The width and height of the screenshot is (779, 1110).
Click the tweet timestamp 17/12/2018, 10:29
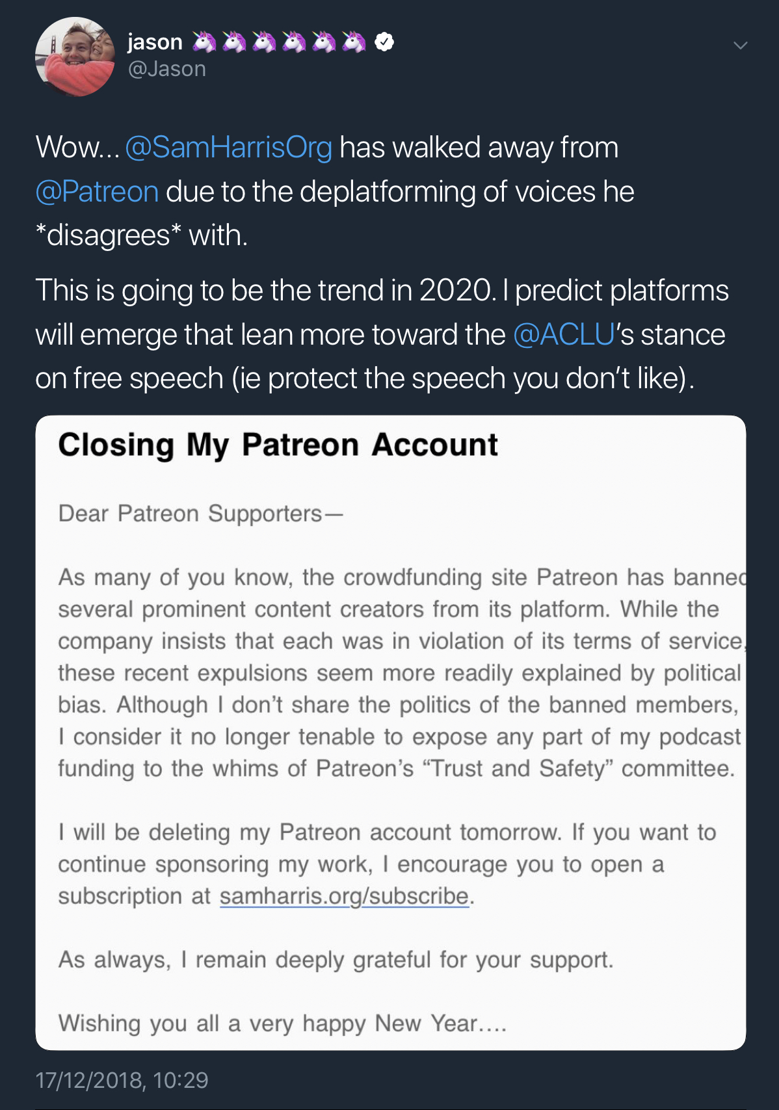click(122, 1080)
